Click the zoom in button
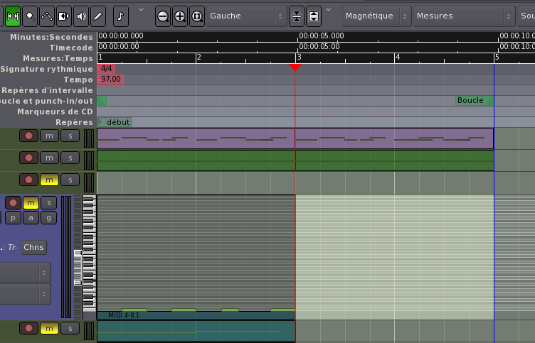Image resolution: width=535 pixels, height=343 pixels. click(x=180, y=15)
